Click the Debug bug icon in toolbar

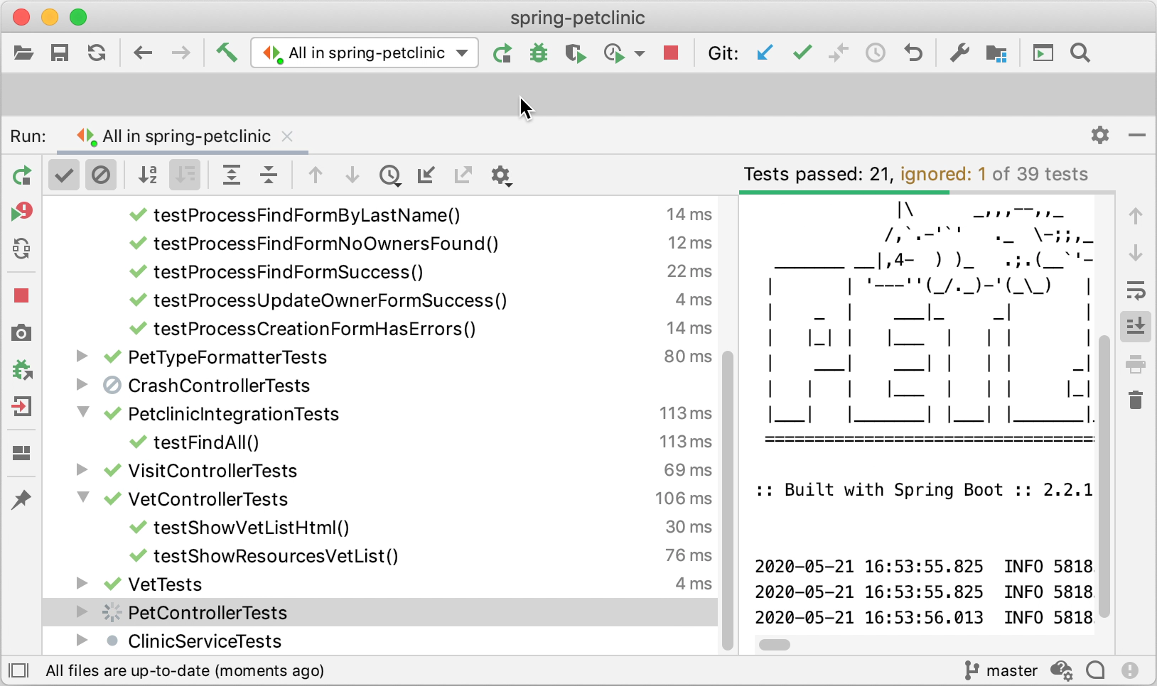(539, 53)
